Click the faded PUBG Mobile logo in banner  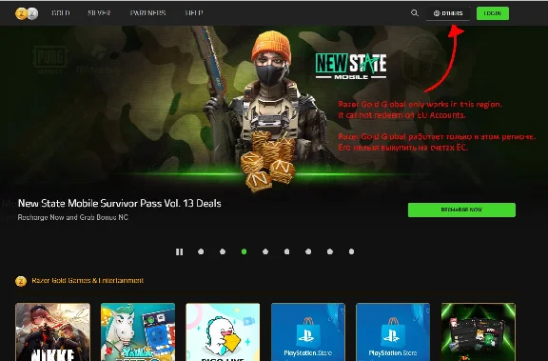coord(50,59)
